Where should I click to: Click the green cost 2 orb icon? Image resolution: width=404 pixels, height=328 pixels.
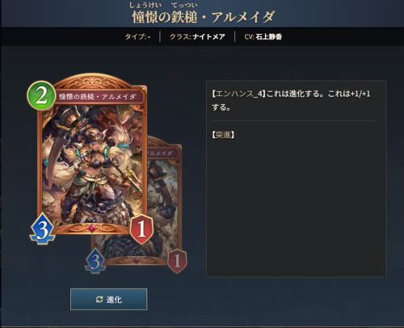coord(41,95)
